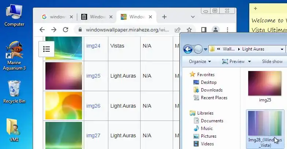
Task: Switch to Google search tab
Action: click(x=57, y=17)
